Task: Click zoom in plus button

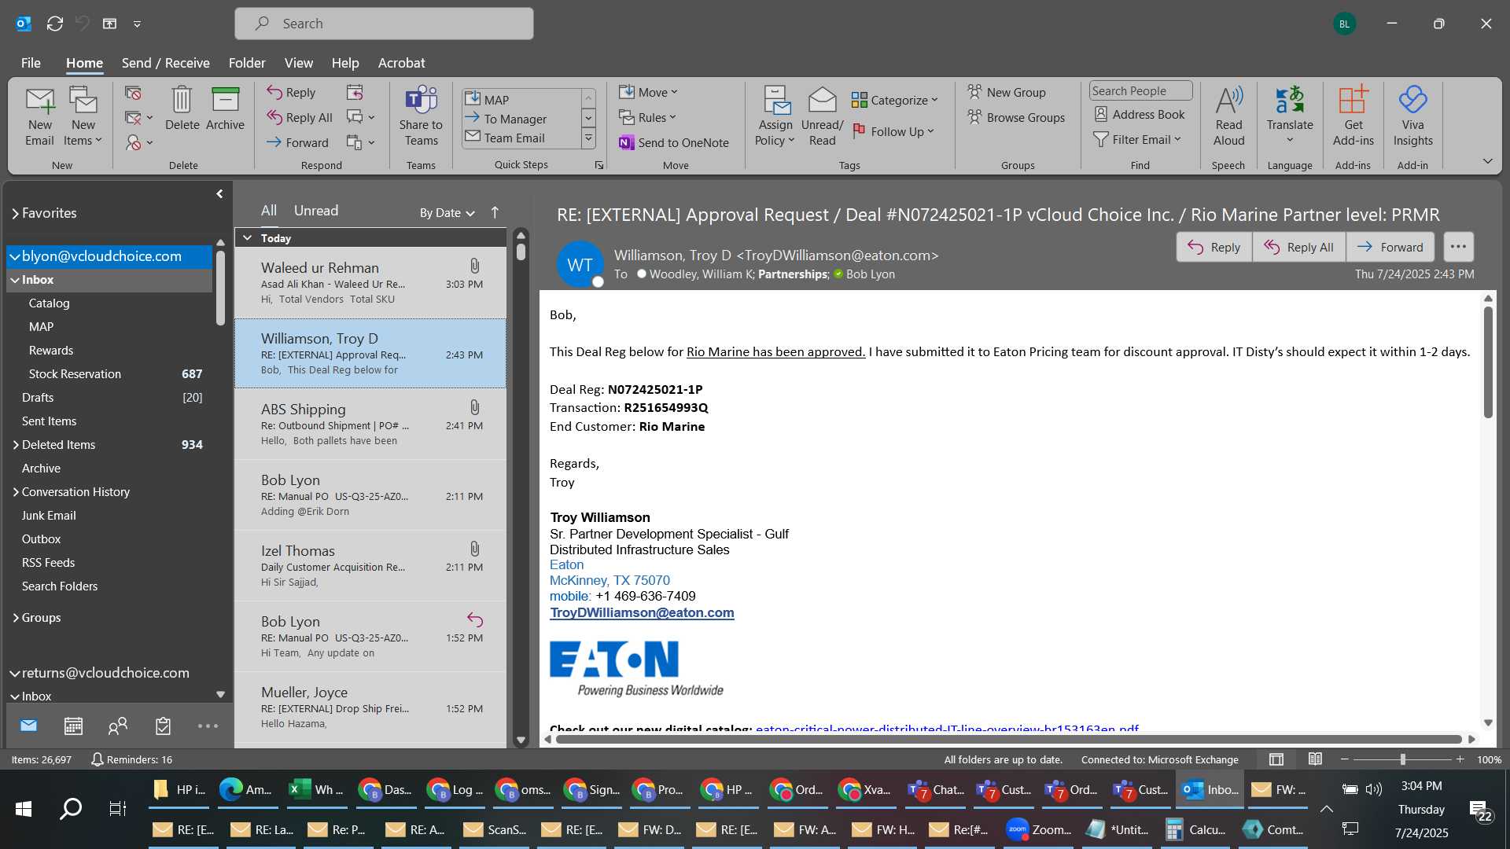Action: (1460, 759)
